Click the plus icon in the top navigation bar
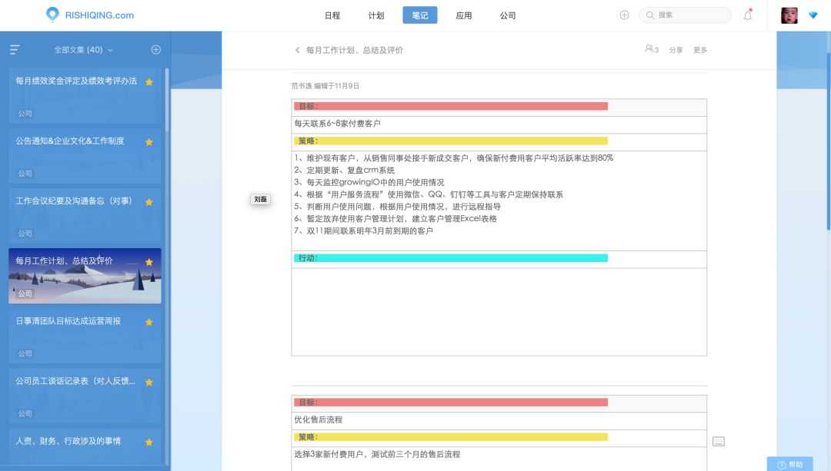 [x=623, y=15]
